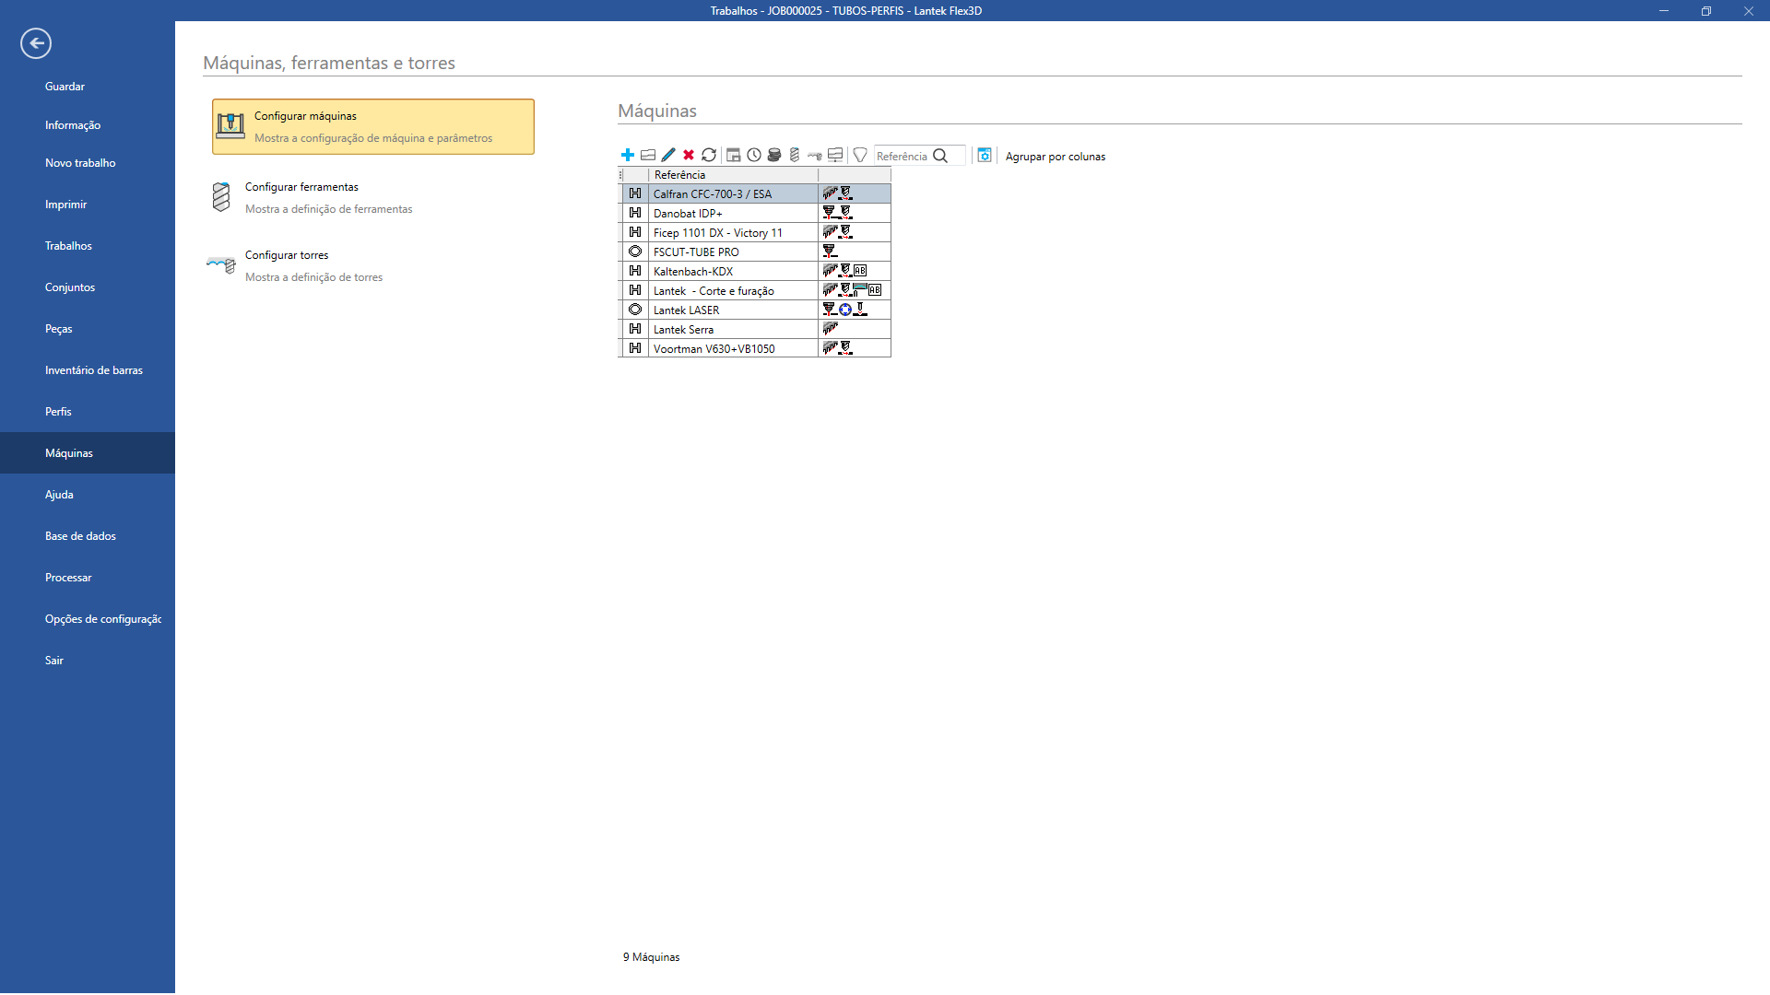Click the AB marking icon in Kaltenbach-KDX row
The width and height of the screenshot is (1770, 995).
(x=860, y=271)
